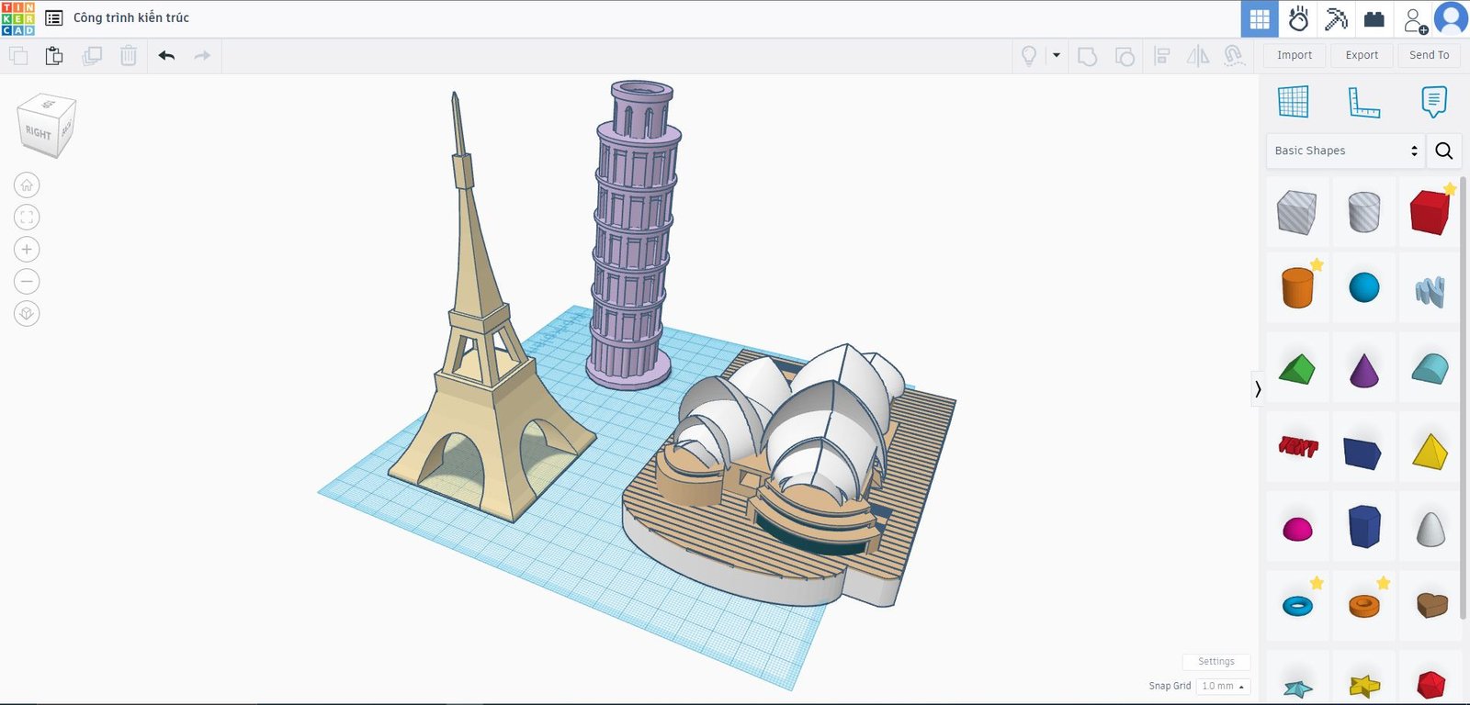Pick the orange Tube shape
The width and height of the screenshot is (1470, 705).
(x=1364, y=606)
